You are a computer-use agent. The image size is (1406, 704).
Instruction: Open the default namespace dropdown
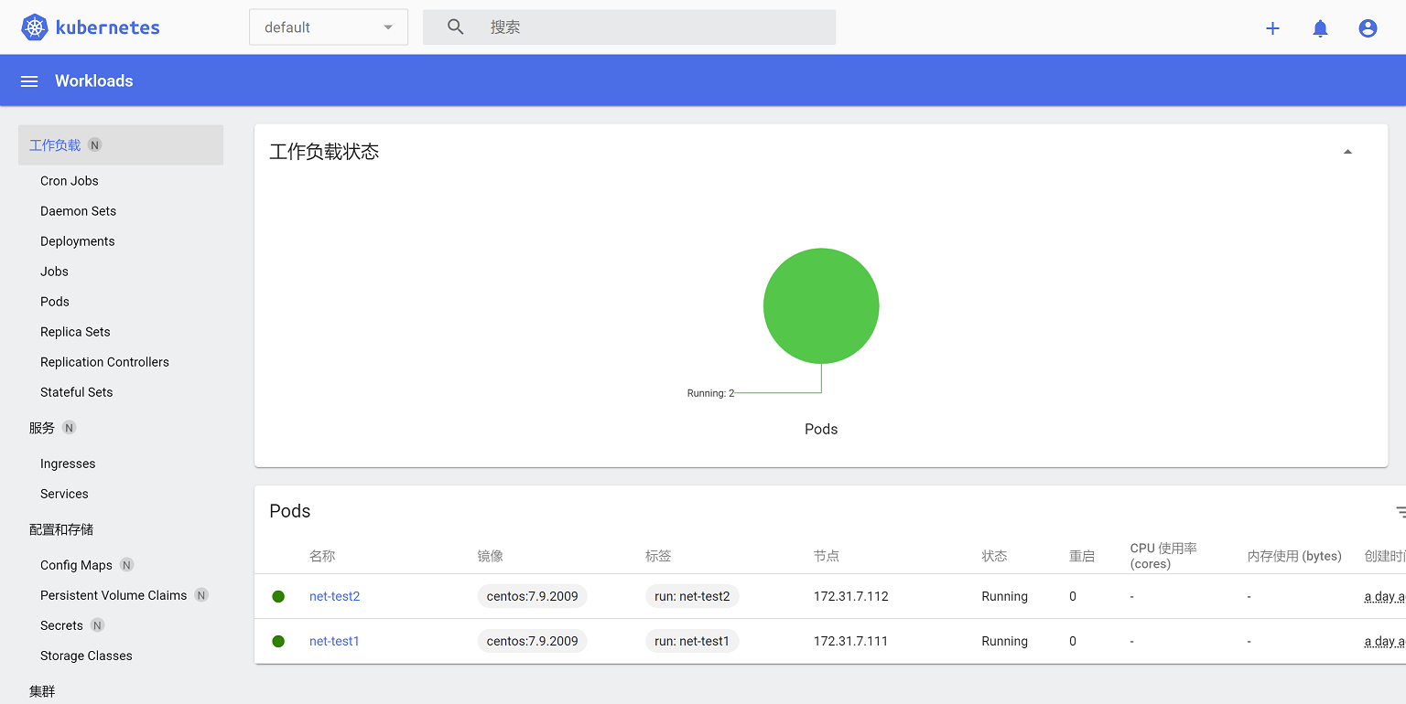[x=328, y=27]
